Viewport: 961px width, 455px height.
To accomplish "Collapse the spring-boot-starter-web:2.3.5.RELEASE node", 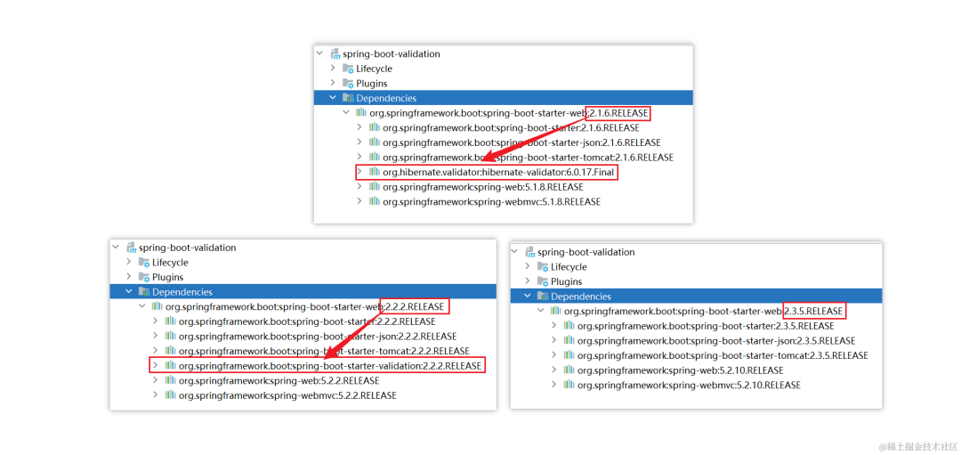I will click(x=541, y=311).
